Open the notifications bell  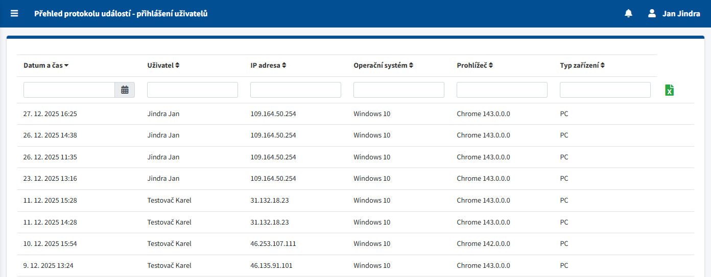click(x=628, y=14)
